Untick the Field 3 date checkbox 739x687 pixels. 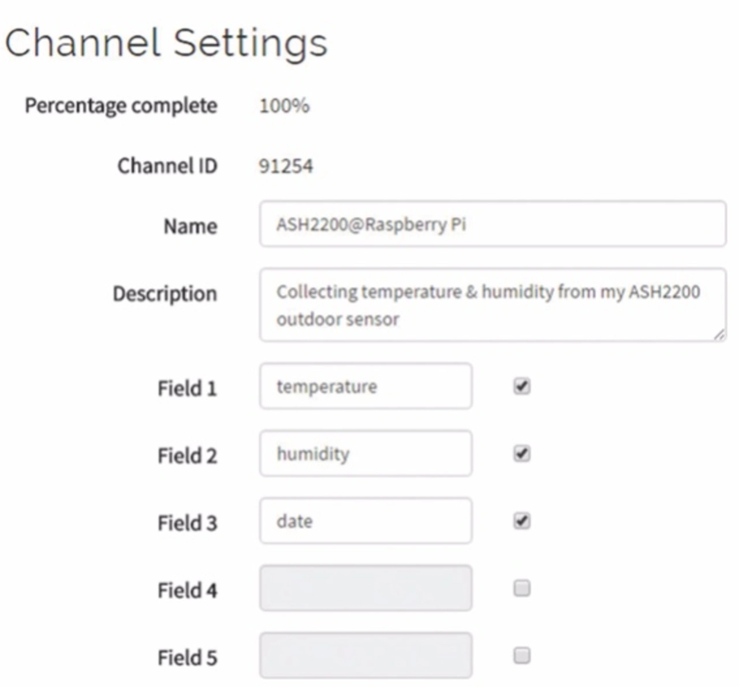click(x=522, y=521)
